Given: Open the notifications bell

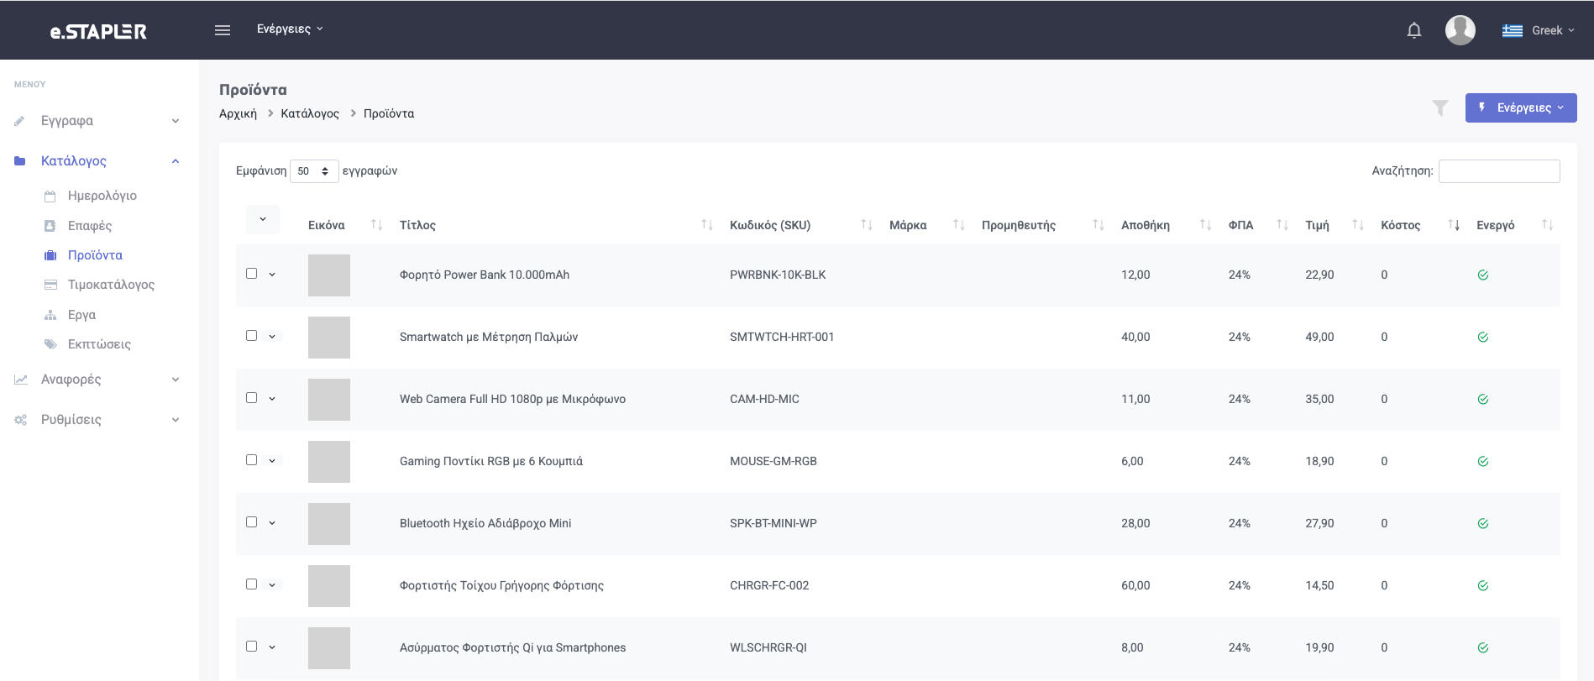Looking at the screenshot, I should [1414, 30].
